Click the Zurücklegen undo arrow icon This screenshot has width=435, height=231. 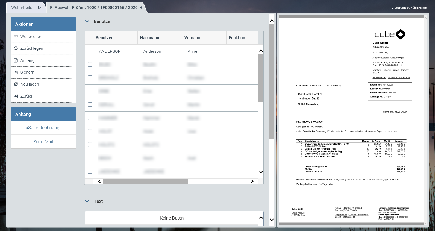[x=16, y=48]
